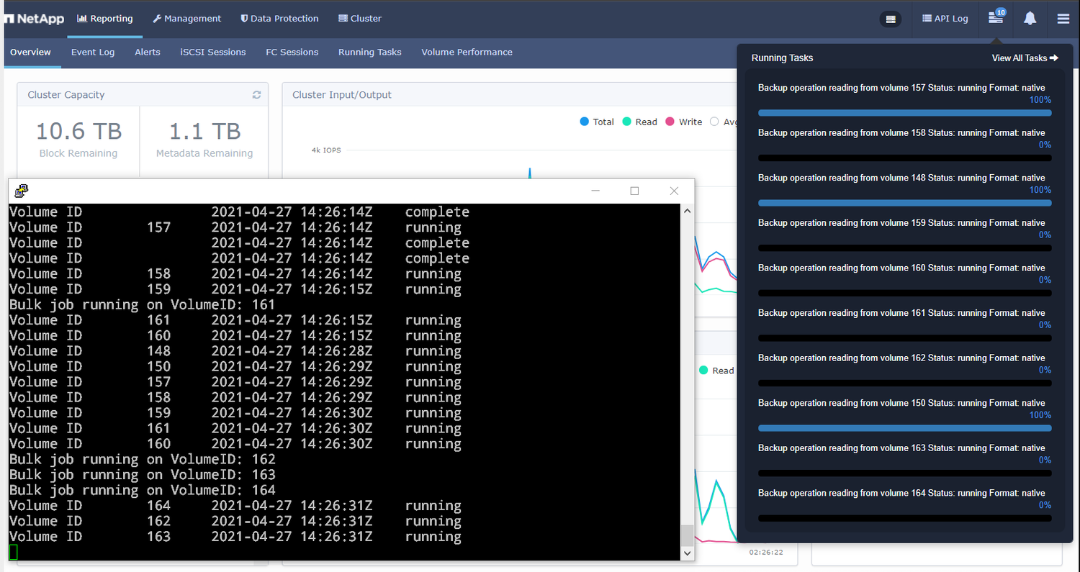1080x572 pixels.
Task: Toggle the Total series in the legend
Action: (597, 122)
